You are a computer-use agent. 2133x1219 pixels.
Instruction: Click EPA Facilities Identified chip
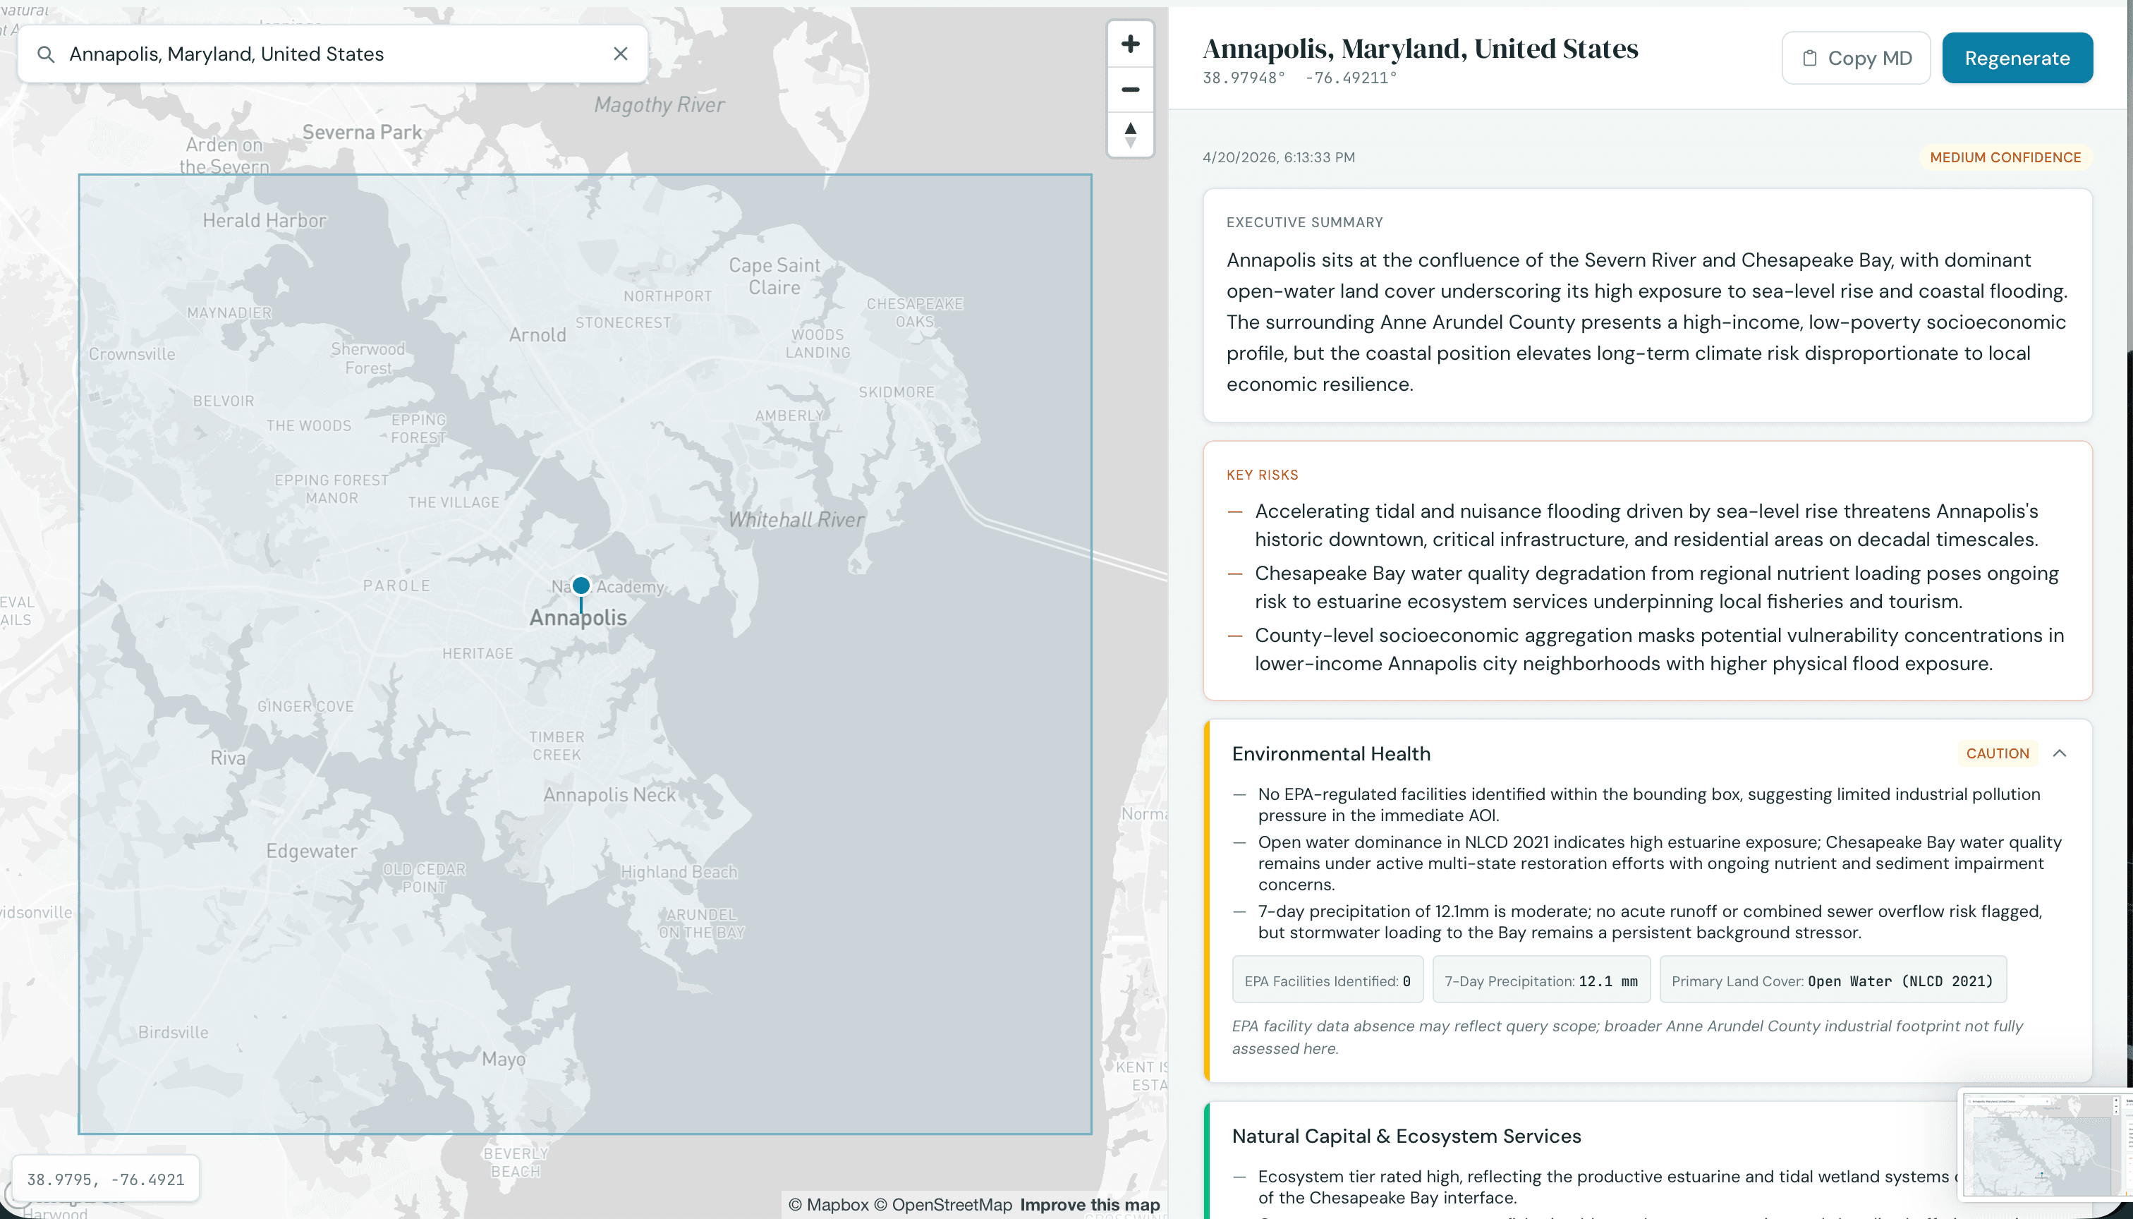tap(1327, 981)
